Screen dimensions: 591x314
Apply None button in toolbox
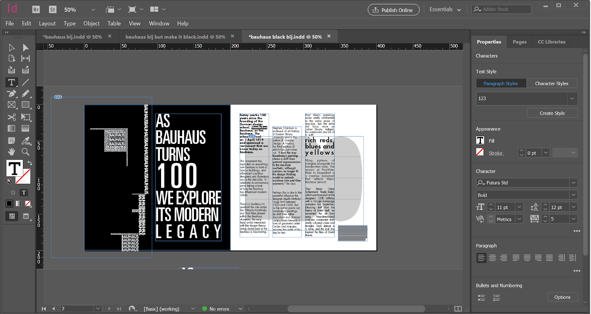(28, 203)
